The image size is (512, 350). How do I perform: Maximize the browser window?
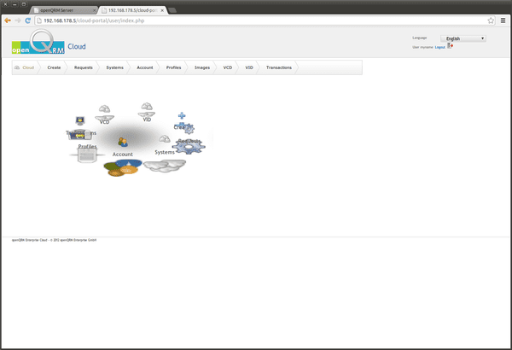pos(24,4)
